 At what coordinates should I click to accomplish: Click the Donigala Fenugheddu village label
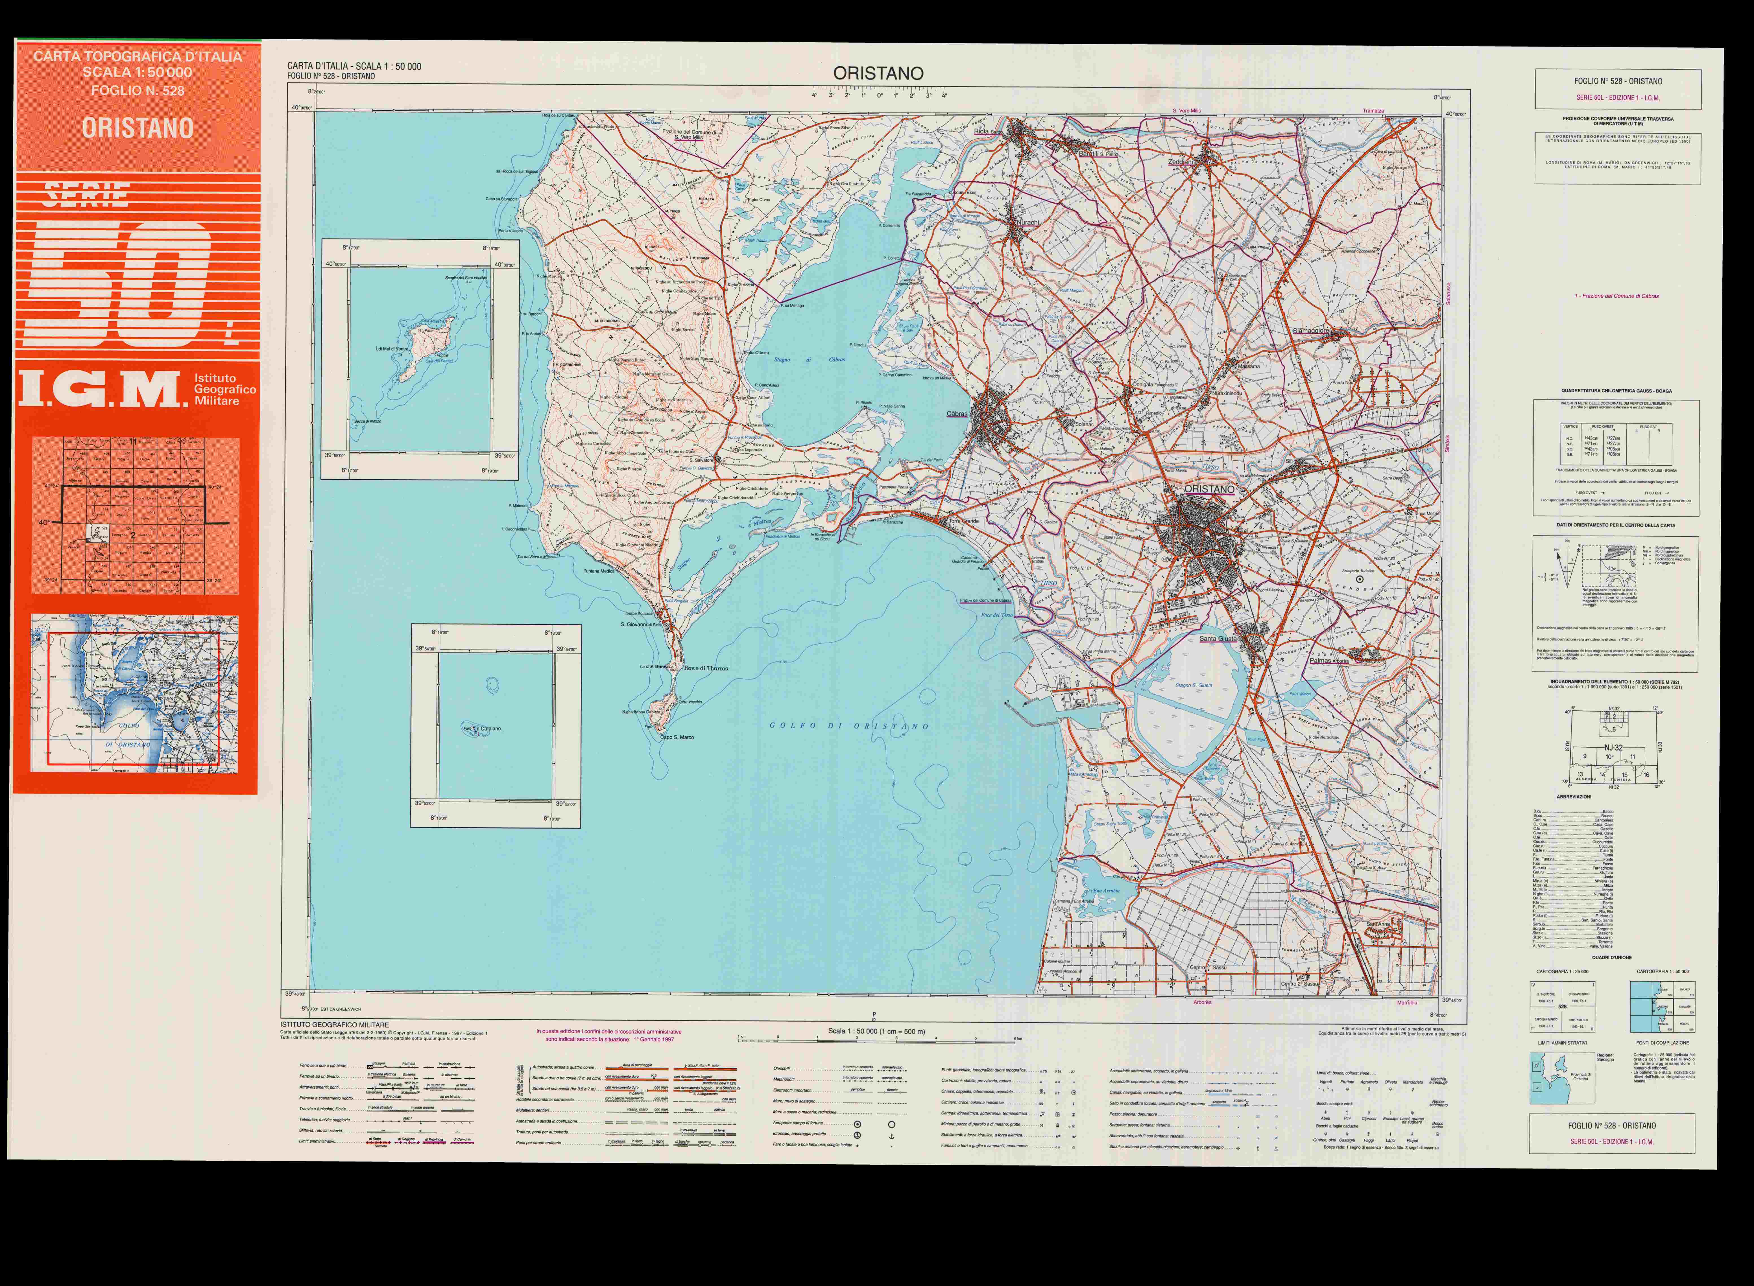[x=1154, y=385]
